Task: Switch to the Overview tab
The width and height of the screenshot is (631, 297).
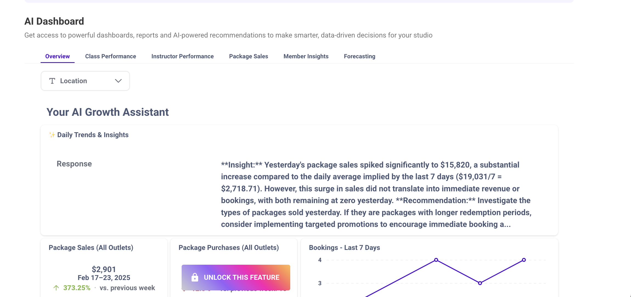Action: click(57, 56)
